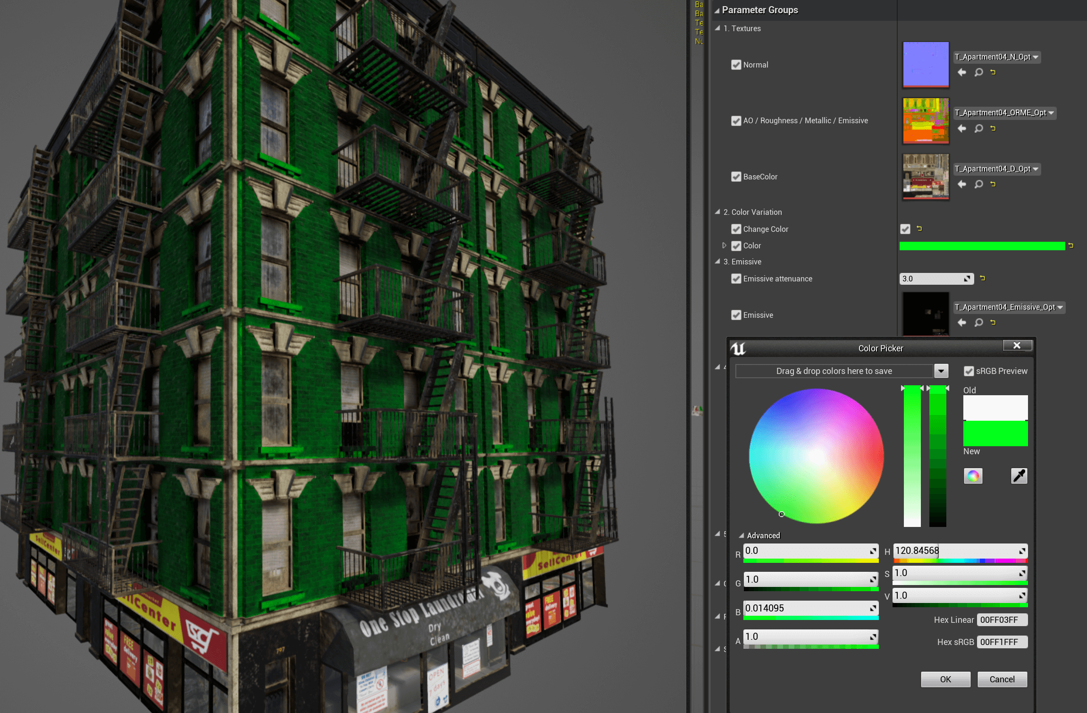Open magnifier to find Normal texture in browser
The image size is (1087, 713).
978,72
